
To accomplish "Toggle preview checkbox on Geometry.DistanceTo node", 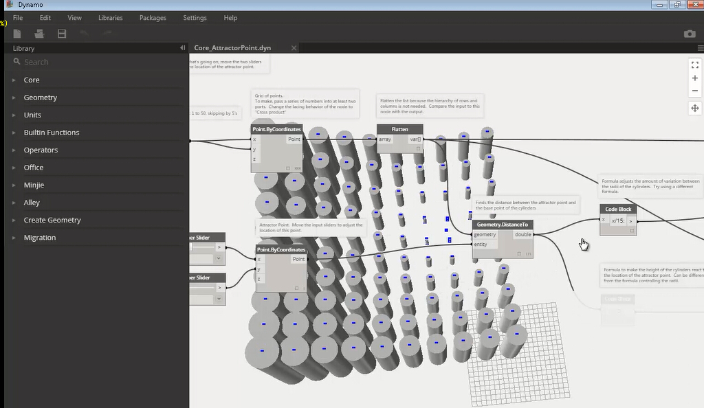I will point(519,253).
